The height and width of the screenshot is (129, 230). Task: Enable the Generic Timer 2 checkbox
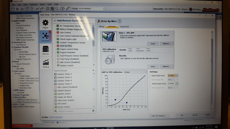[55, 74]
